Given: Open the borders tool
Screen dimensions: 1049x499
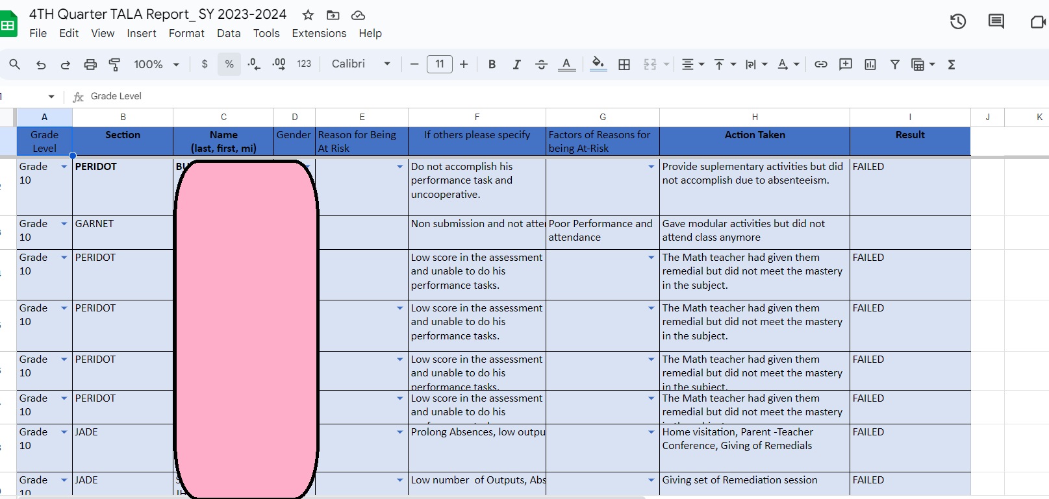Looking at the screenshot, I should pos(624,64).
